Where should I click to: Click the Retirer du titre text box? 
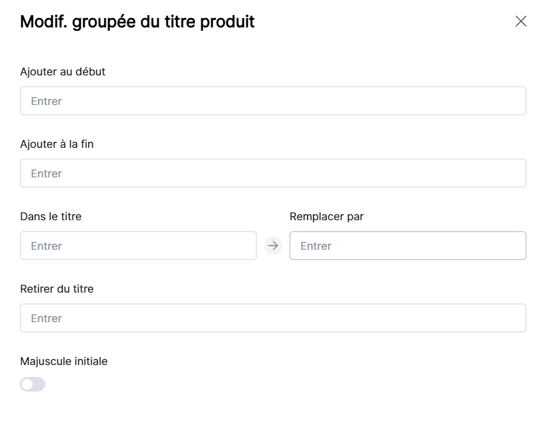coord(273,318)
